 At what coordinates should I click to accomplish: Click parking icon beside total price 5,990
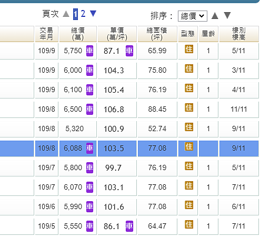pyautogui.click(x=89, y=206)
